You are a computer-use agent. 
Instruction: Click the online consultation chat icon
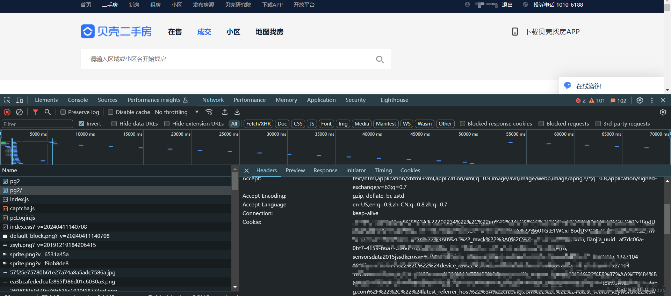pyautogui.click(x=568, y=86)
